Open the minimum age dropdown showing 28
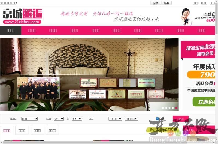The height and width of the screenshot is (144, 218). click(x=59, y=119)
